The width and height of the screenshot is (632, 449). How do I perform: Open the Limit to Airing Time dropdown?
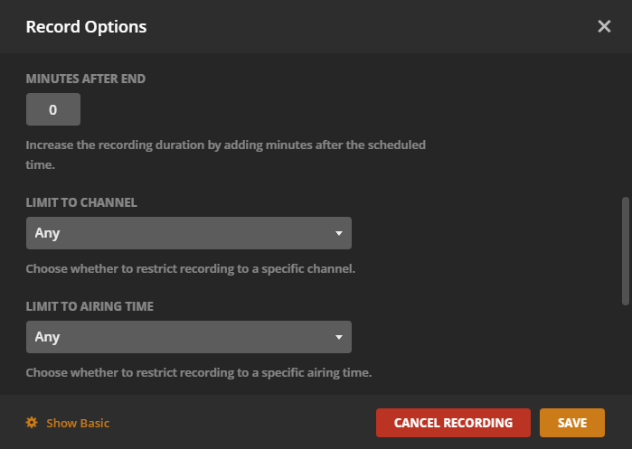click(188, 337)
